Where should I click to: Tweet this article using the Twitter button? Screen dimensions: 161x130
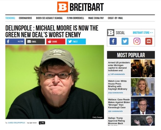[76, 42]
